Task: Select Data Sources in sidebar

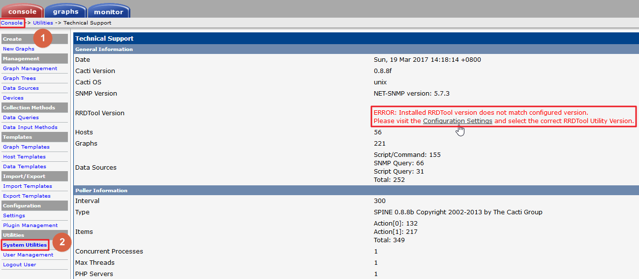Action: tap(21, 88)
